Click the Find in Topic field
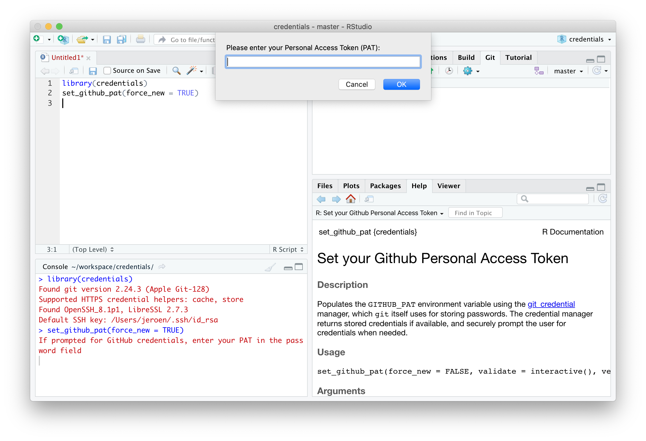646x441 pixels. 475,213
